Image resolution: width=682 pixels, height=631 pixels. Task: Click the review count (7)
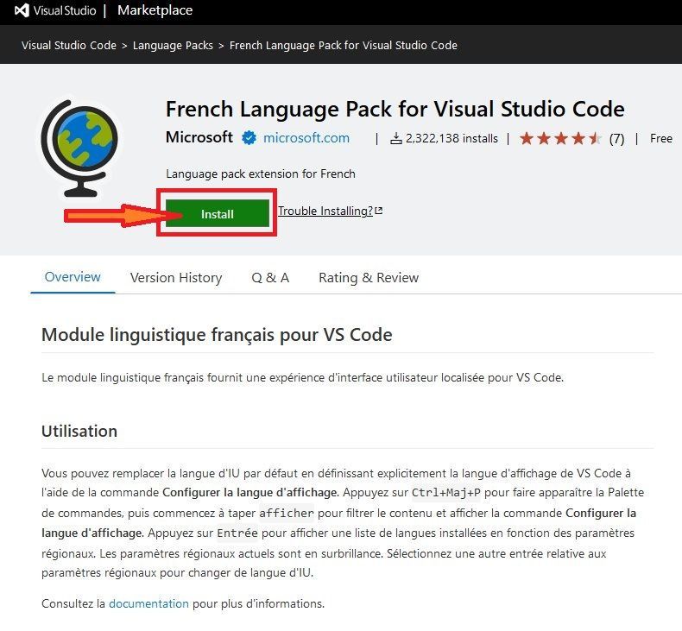(x=616, y=138)
